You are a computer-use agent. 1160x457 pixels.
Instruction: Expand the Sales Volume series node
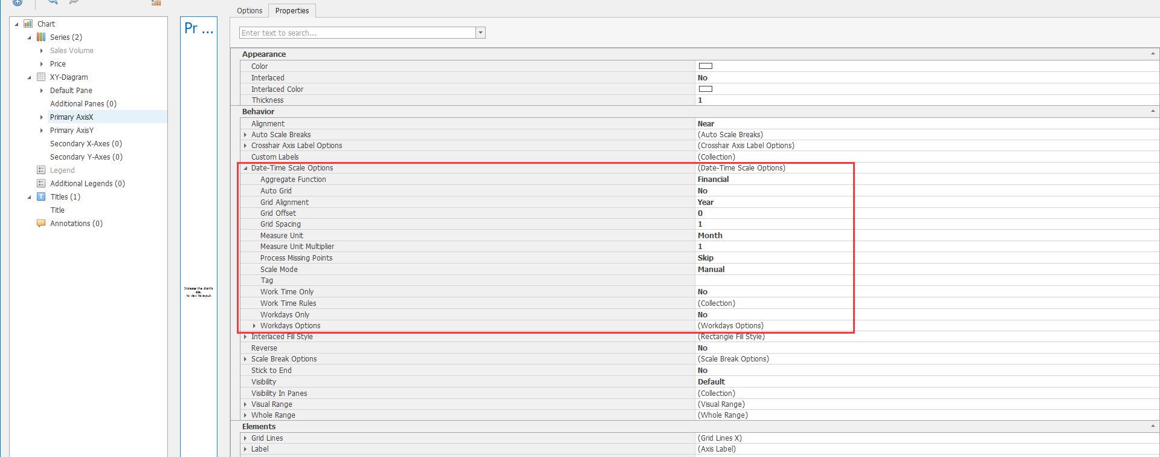(x=42, y=51)
